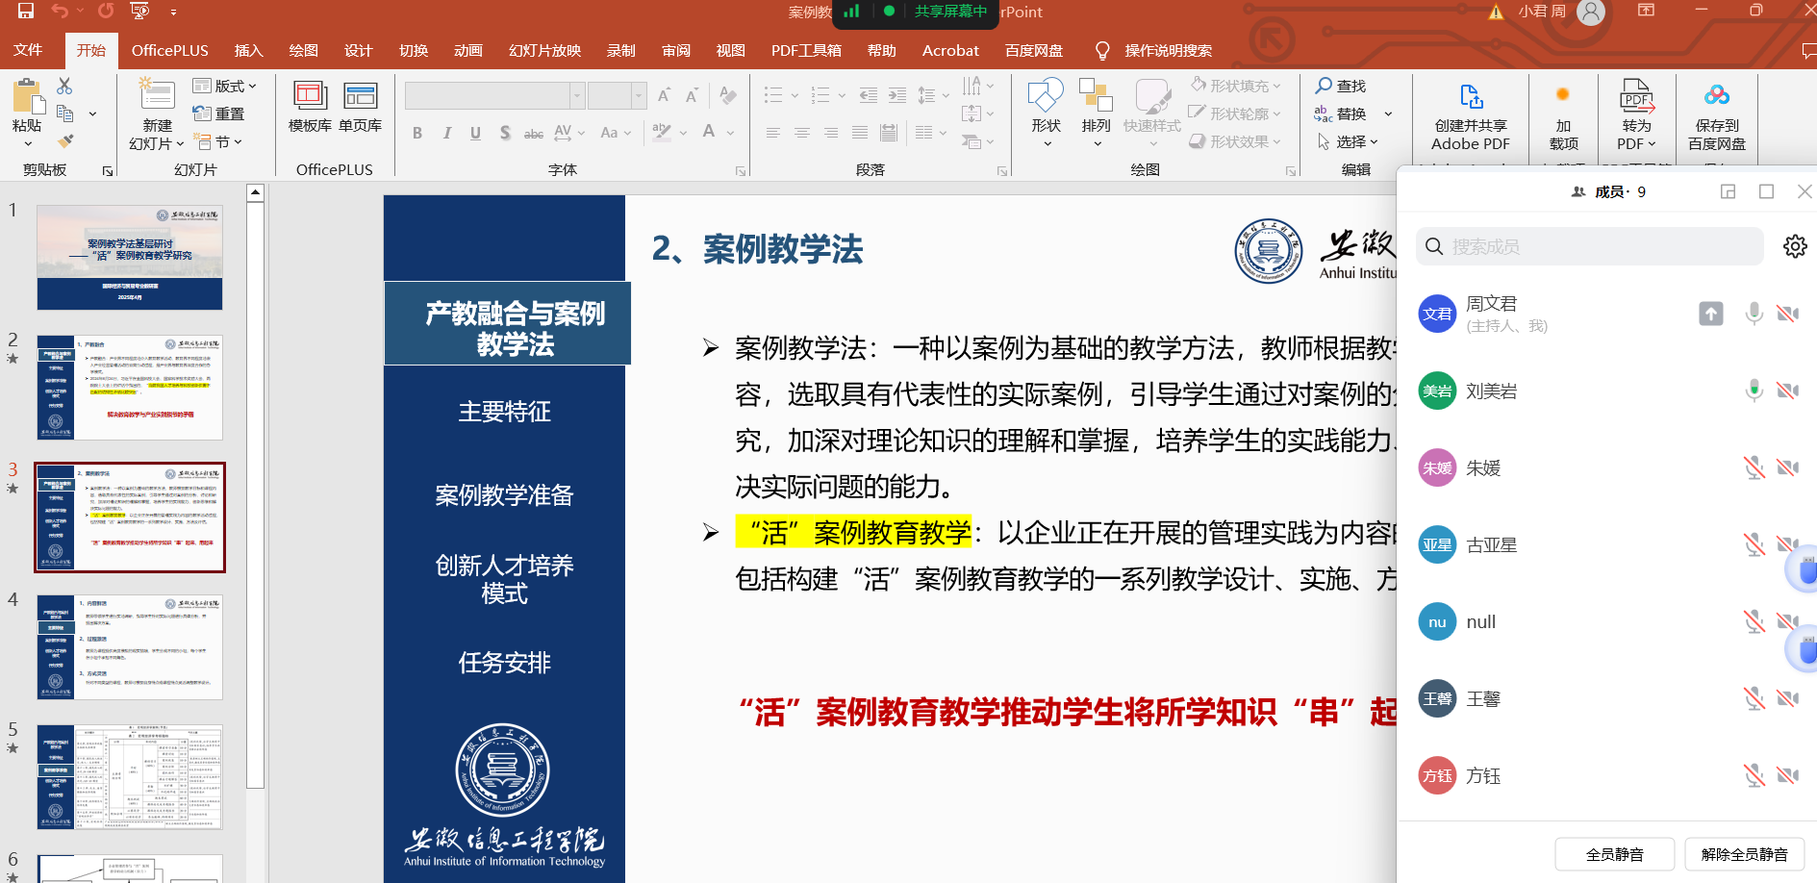The width and height of the screenshot is (1817, 883).
Task: Apply underline formatting
Action: click(x=475, y=133)
